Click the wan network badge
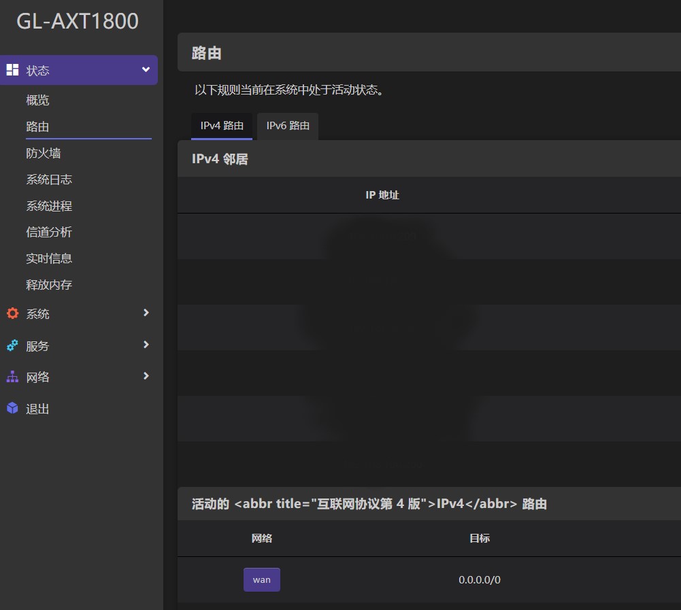The image size is (681, 610). click(x=262, y=580)
